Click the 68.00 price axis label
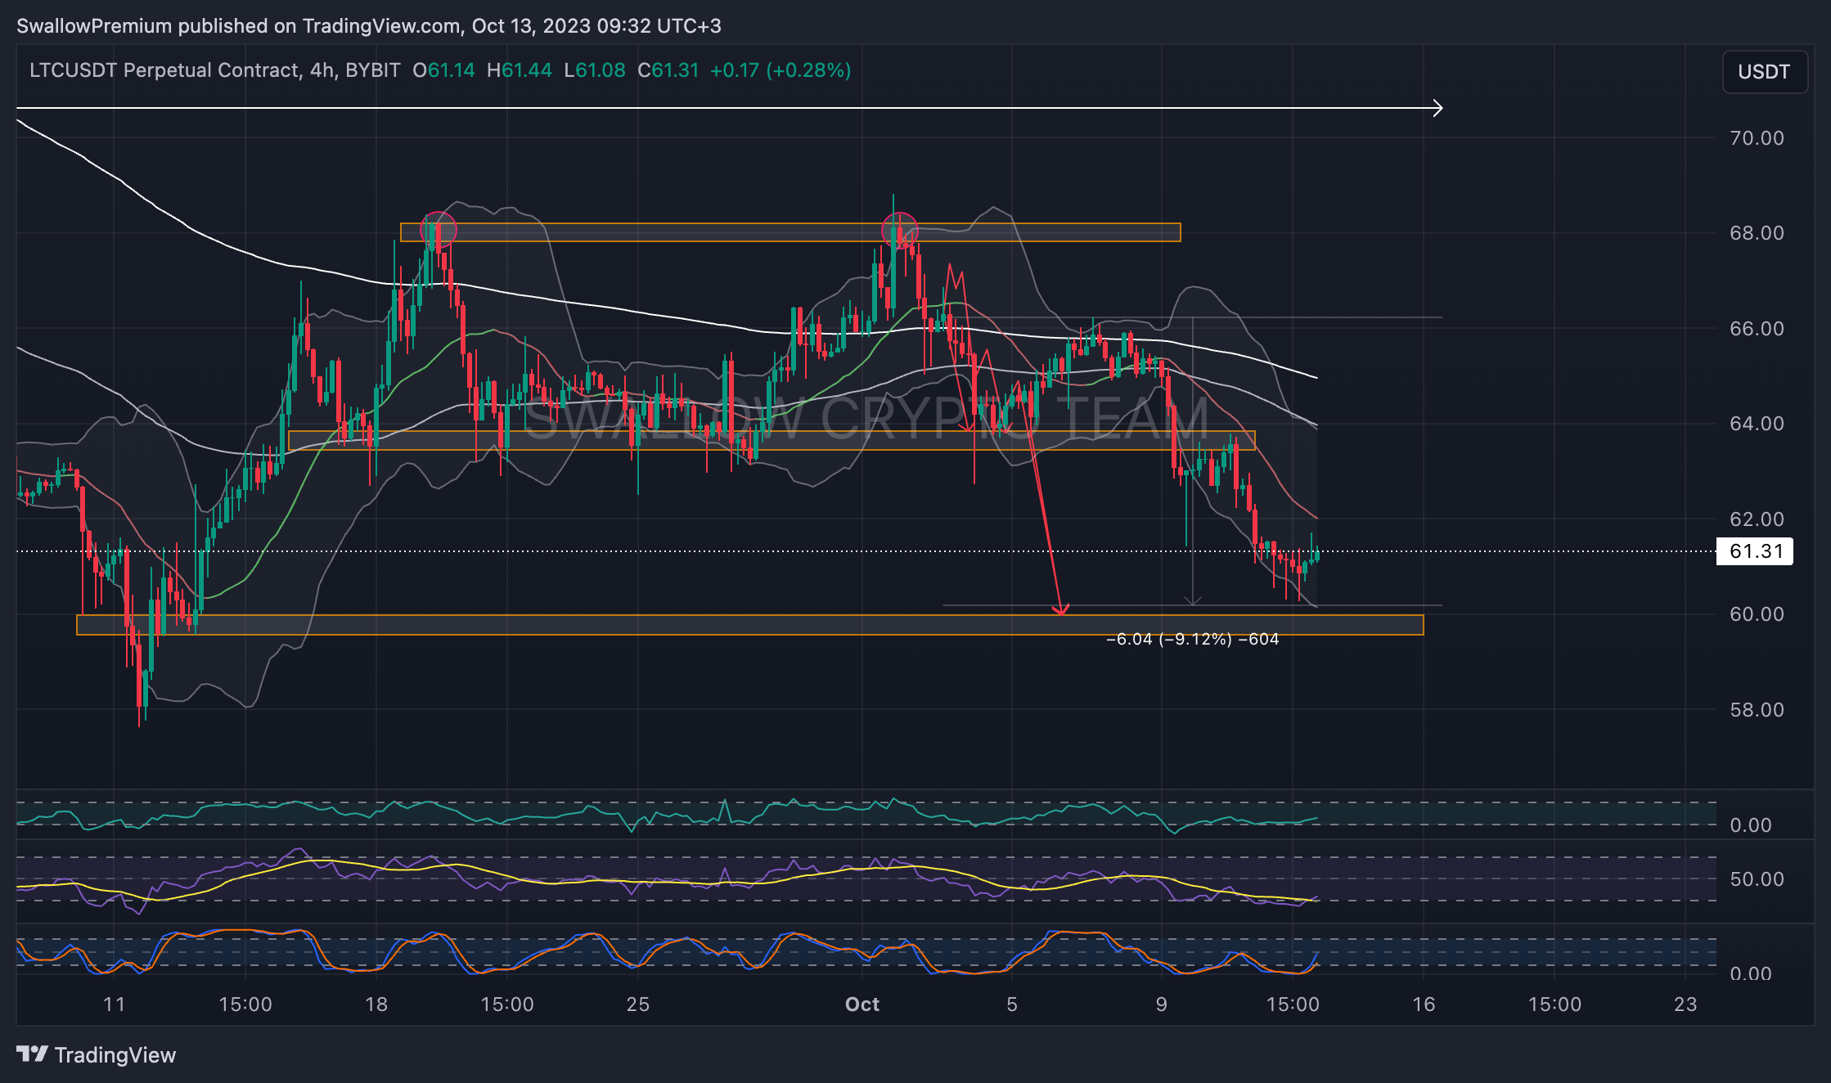The image size is (1831, 1083). pos(1757,233)
